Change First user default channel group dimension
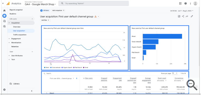 (62, 78)
